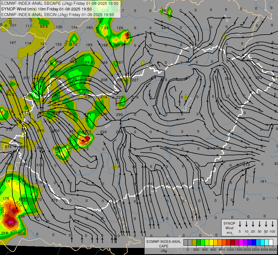This screenshot has height=255, width=278.
Task: Pick the bright magenta CAPE legend swatch
Action: 241,243
